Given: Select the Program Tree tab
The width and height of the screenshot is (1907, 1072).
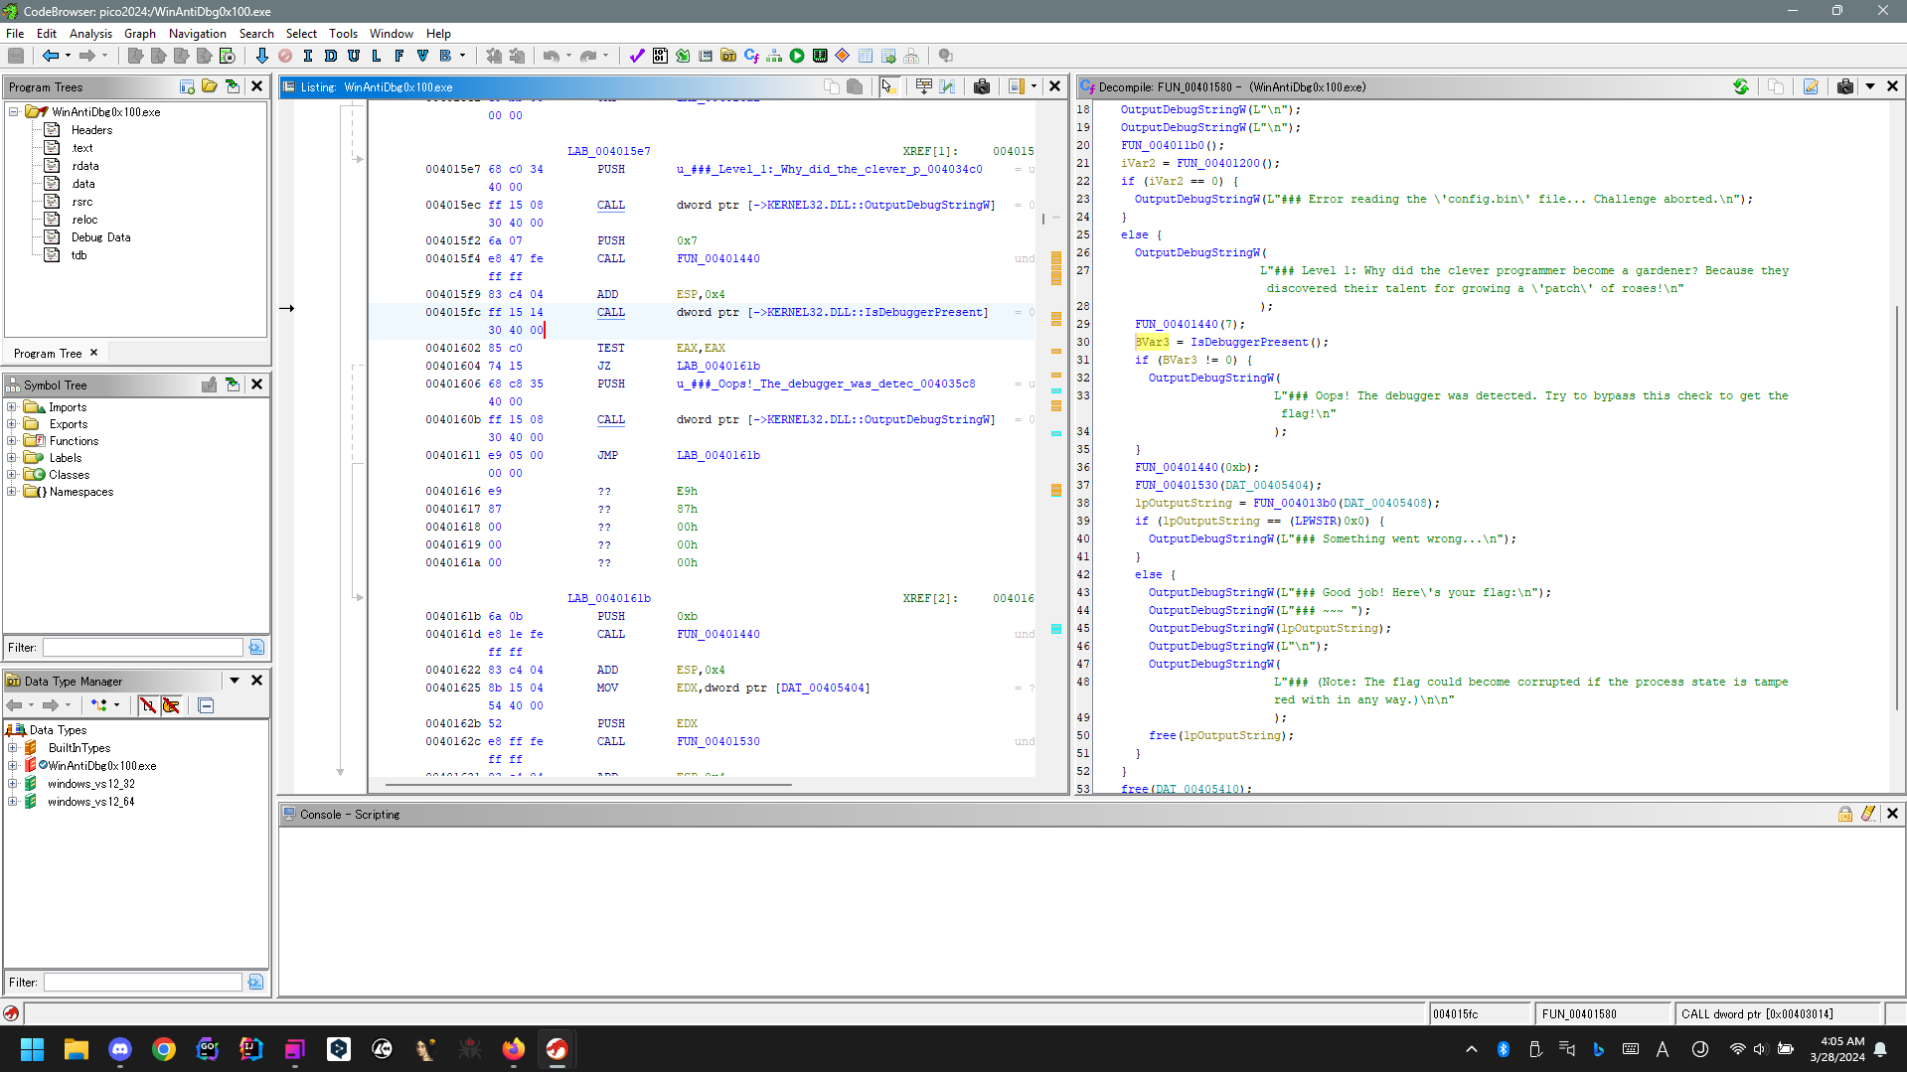Looking at the screenshot, I should (48, 353).
